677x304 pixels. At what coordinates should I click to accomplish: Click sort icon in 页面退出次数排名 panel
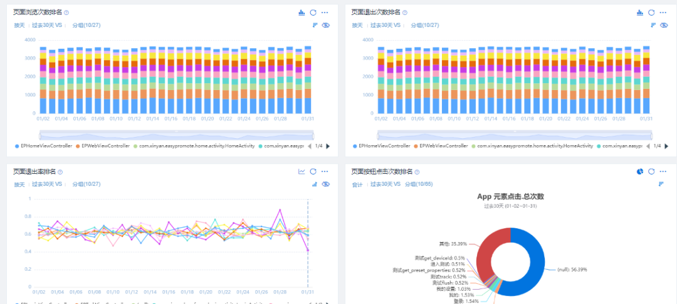pos(653,25)
